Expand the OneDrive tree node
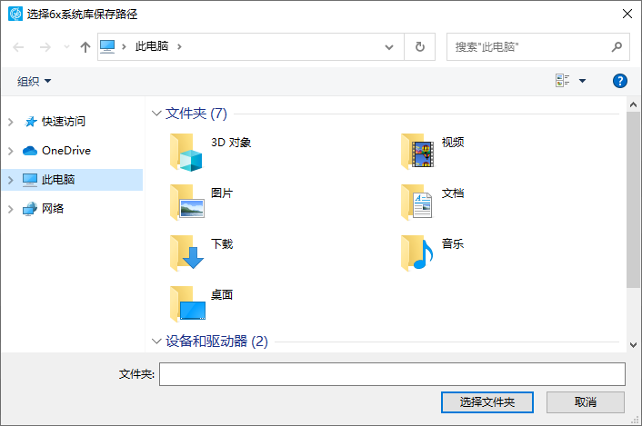This screenshot has width=642, height=426. click(11, 151)
